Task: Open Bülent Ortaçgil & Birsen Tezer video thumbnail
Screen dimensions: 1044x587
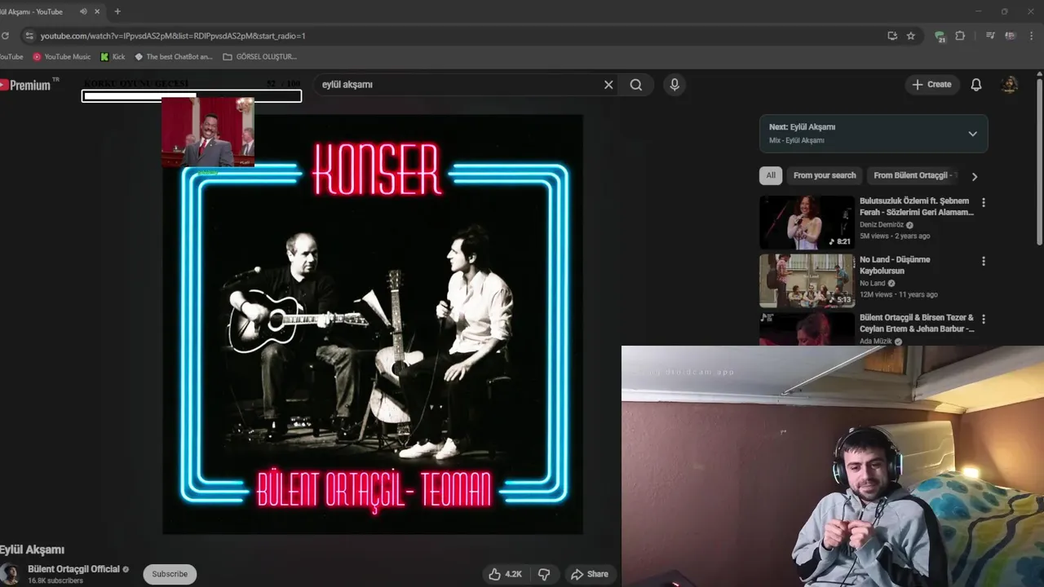Action: [807, 329]
